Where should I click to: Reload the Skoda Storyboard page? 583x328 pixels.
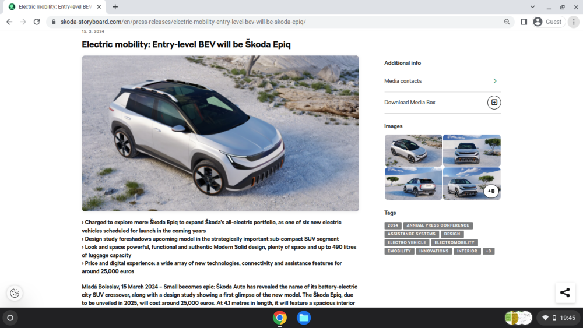click(x=36, y=22)
